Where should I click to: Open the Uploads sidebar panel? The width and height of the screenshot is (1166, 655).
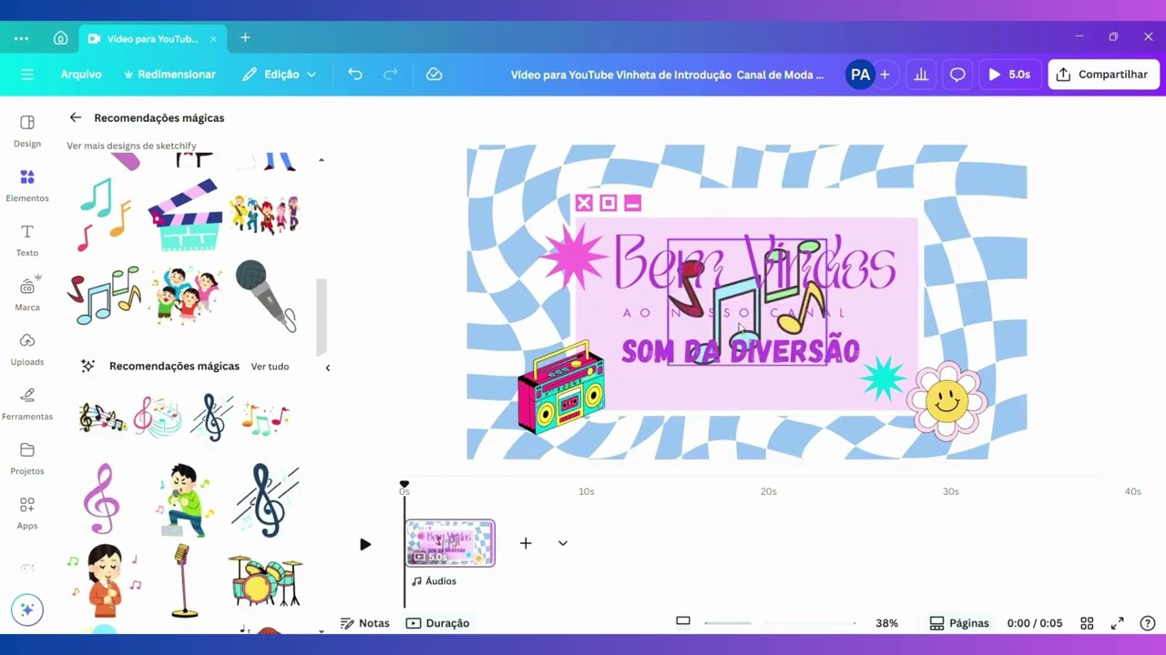[x=27, y=349]
